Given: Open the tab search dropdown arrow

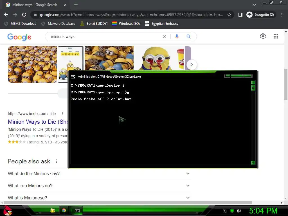Looking at the screenshot, I should [254, 5].
